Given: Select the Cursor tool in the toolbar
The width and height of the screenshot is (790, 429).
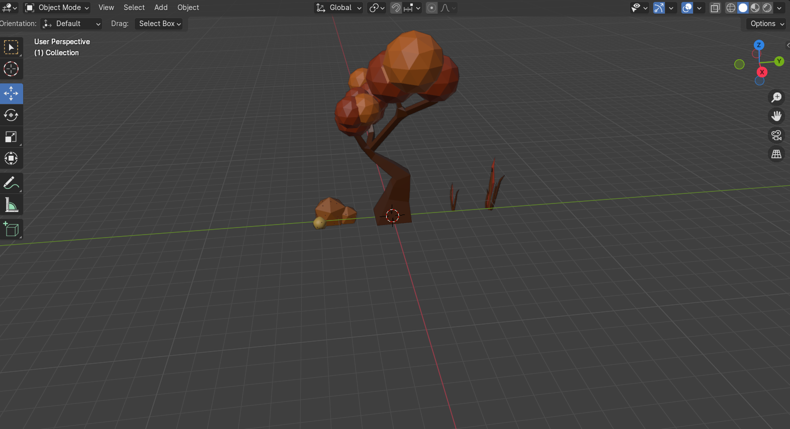Looking at the screenshot, I should pyautogui.click(x=11, y=69).
